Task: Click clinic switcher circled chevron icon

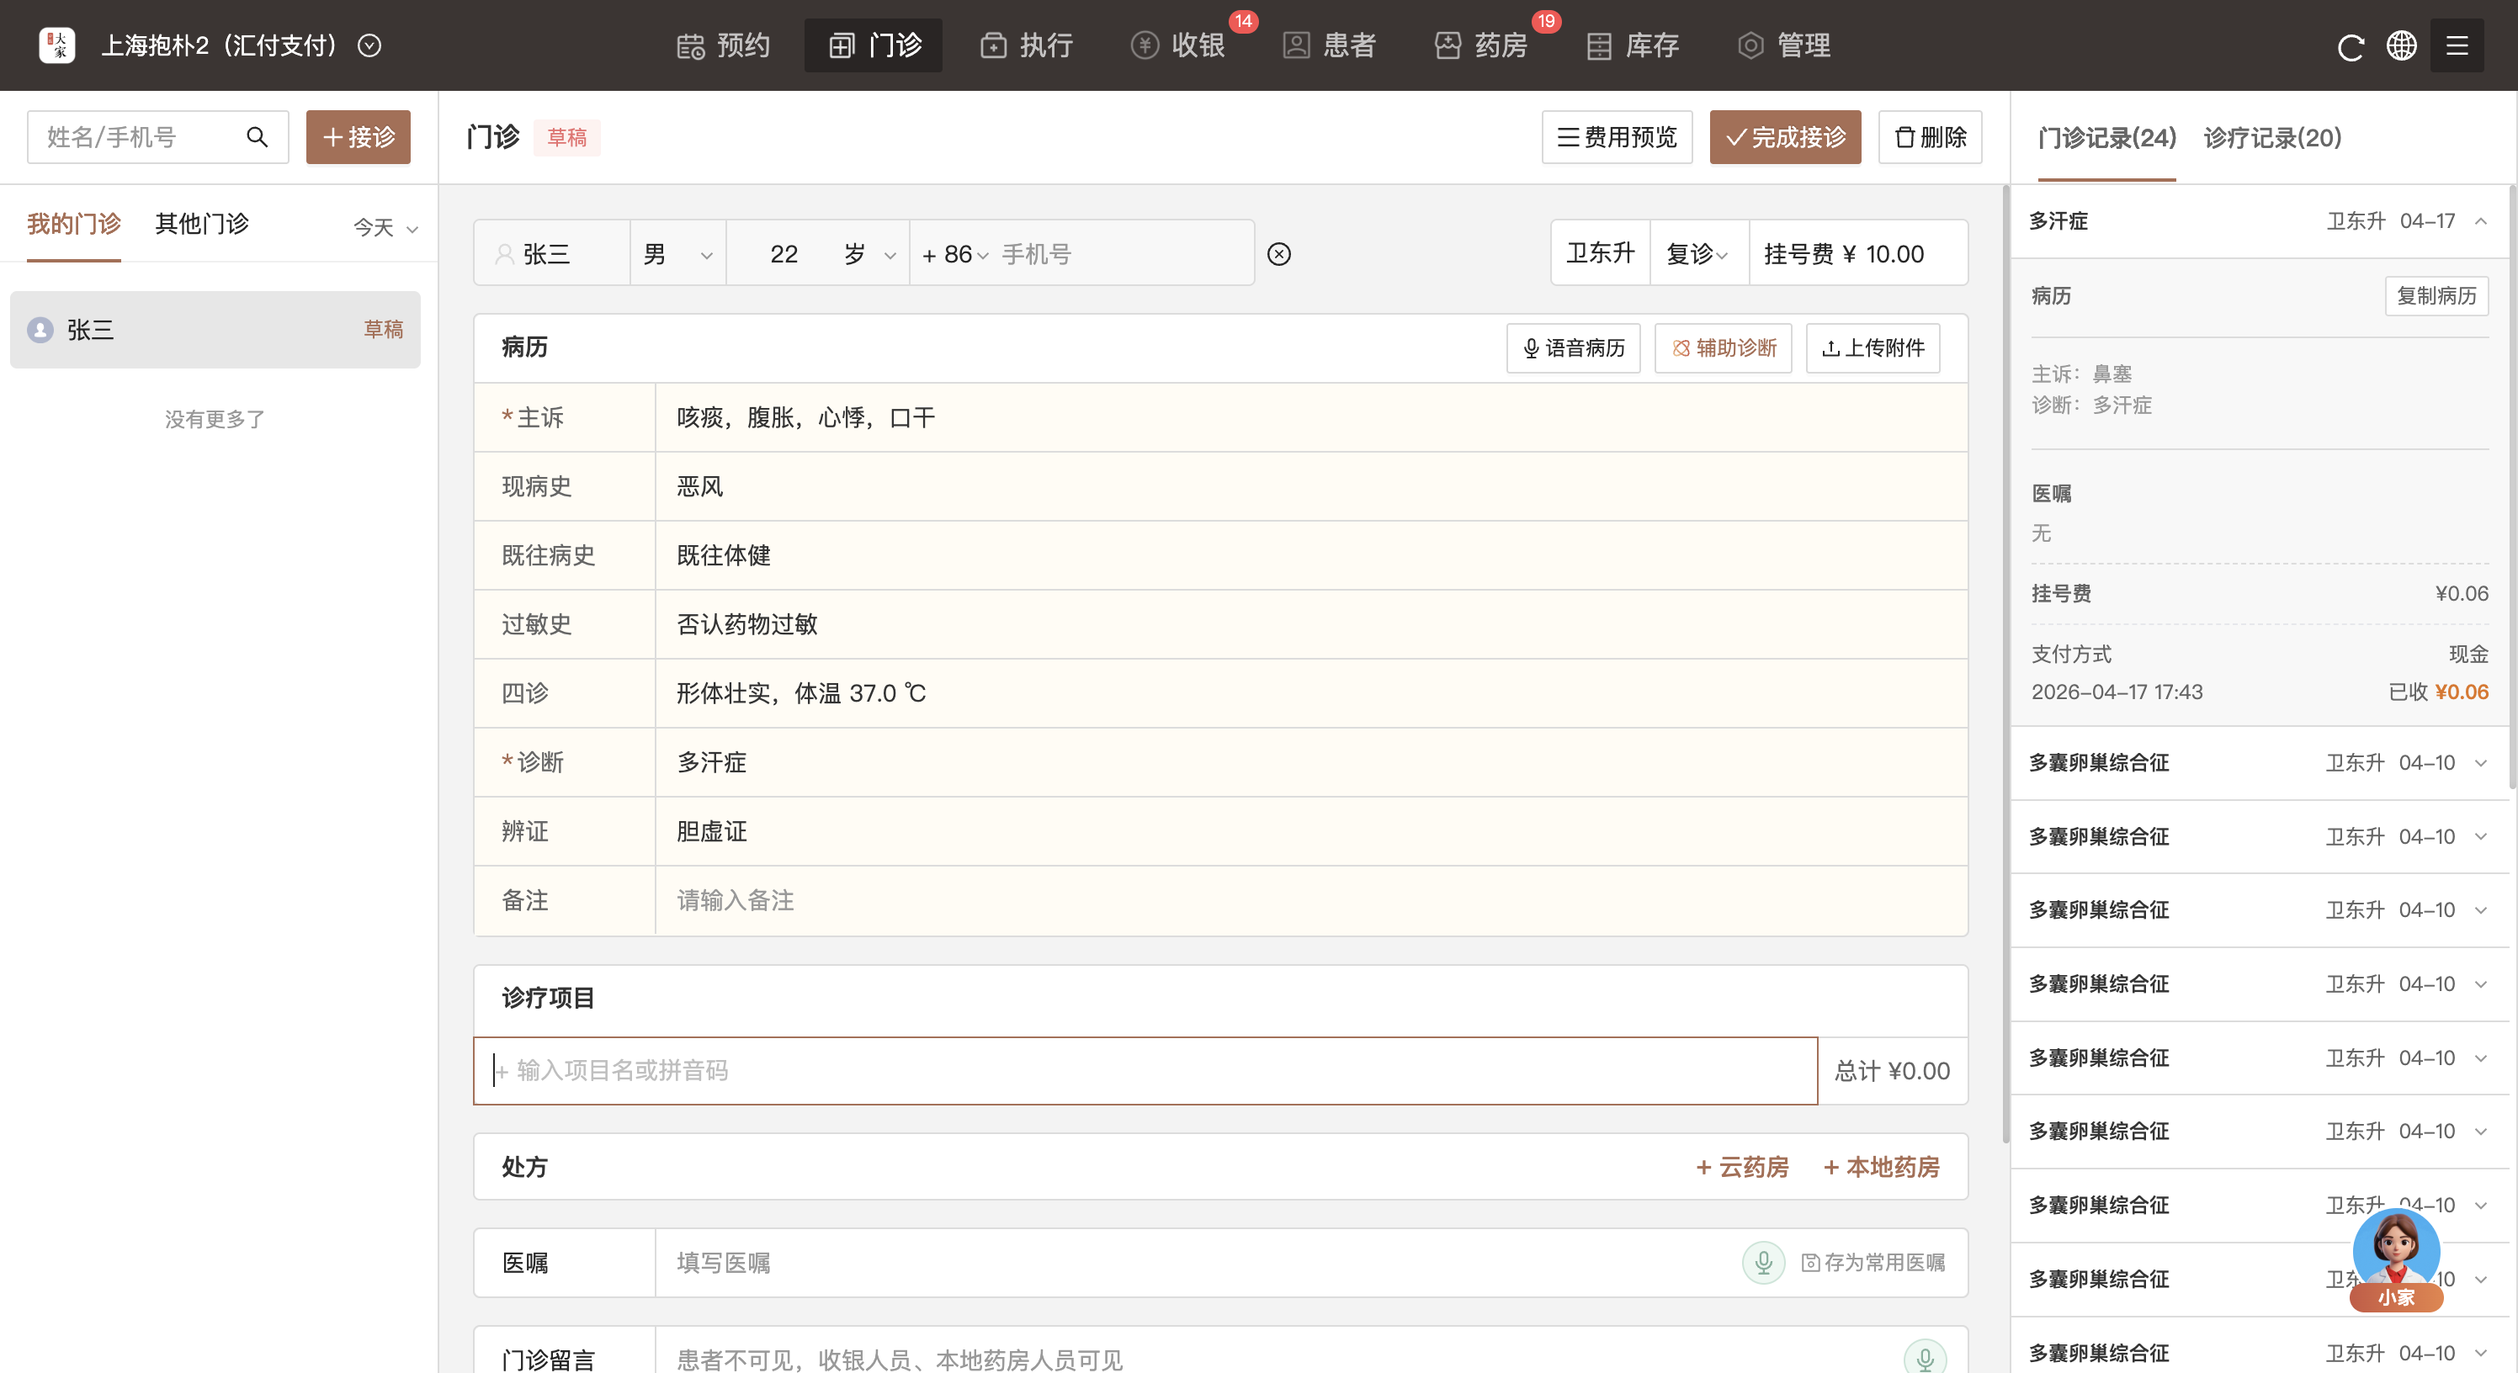Action: click(x=369, y=46)
